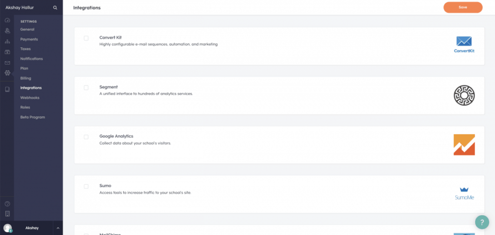Image resolution: width=495 pixels, height=235 pixels.
Task: Open the teal help chat bubble
Action: coord(482,222)
